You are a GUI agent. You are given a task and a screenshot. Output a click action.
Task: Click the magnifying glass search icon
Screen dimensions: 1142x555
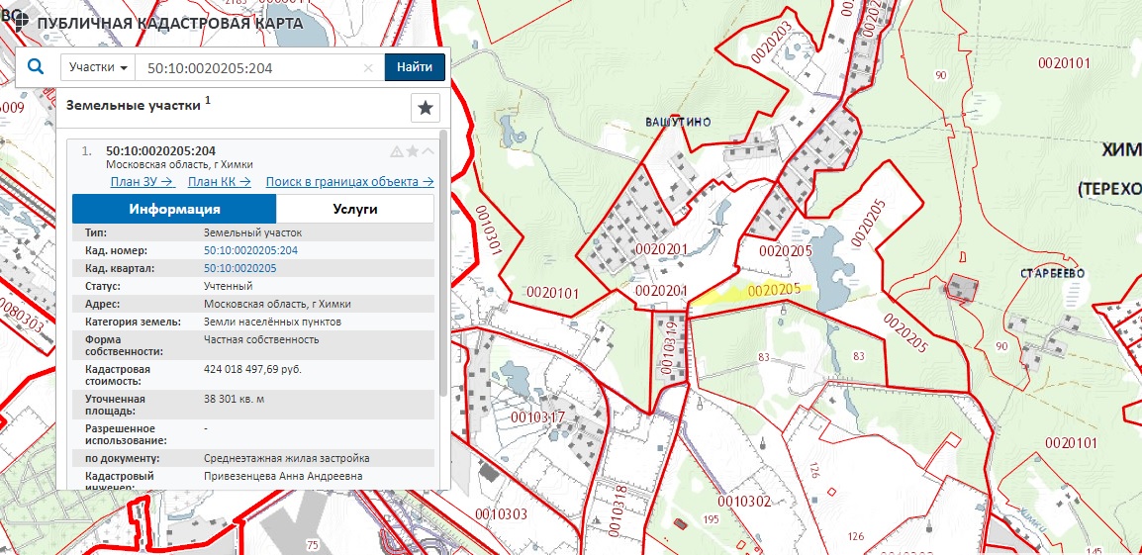[36, 67]
